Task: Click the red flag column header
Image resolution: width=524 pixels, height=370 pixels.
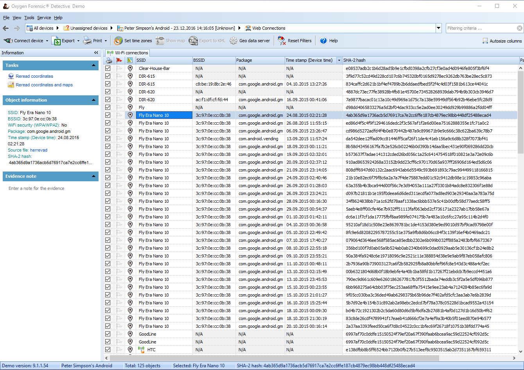Action: click(x=119, y=60)
